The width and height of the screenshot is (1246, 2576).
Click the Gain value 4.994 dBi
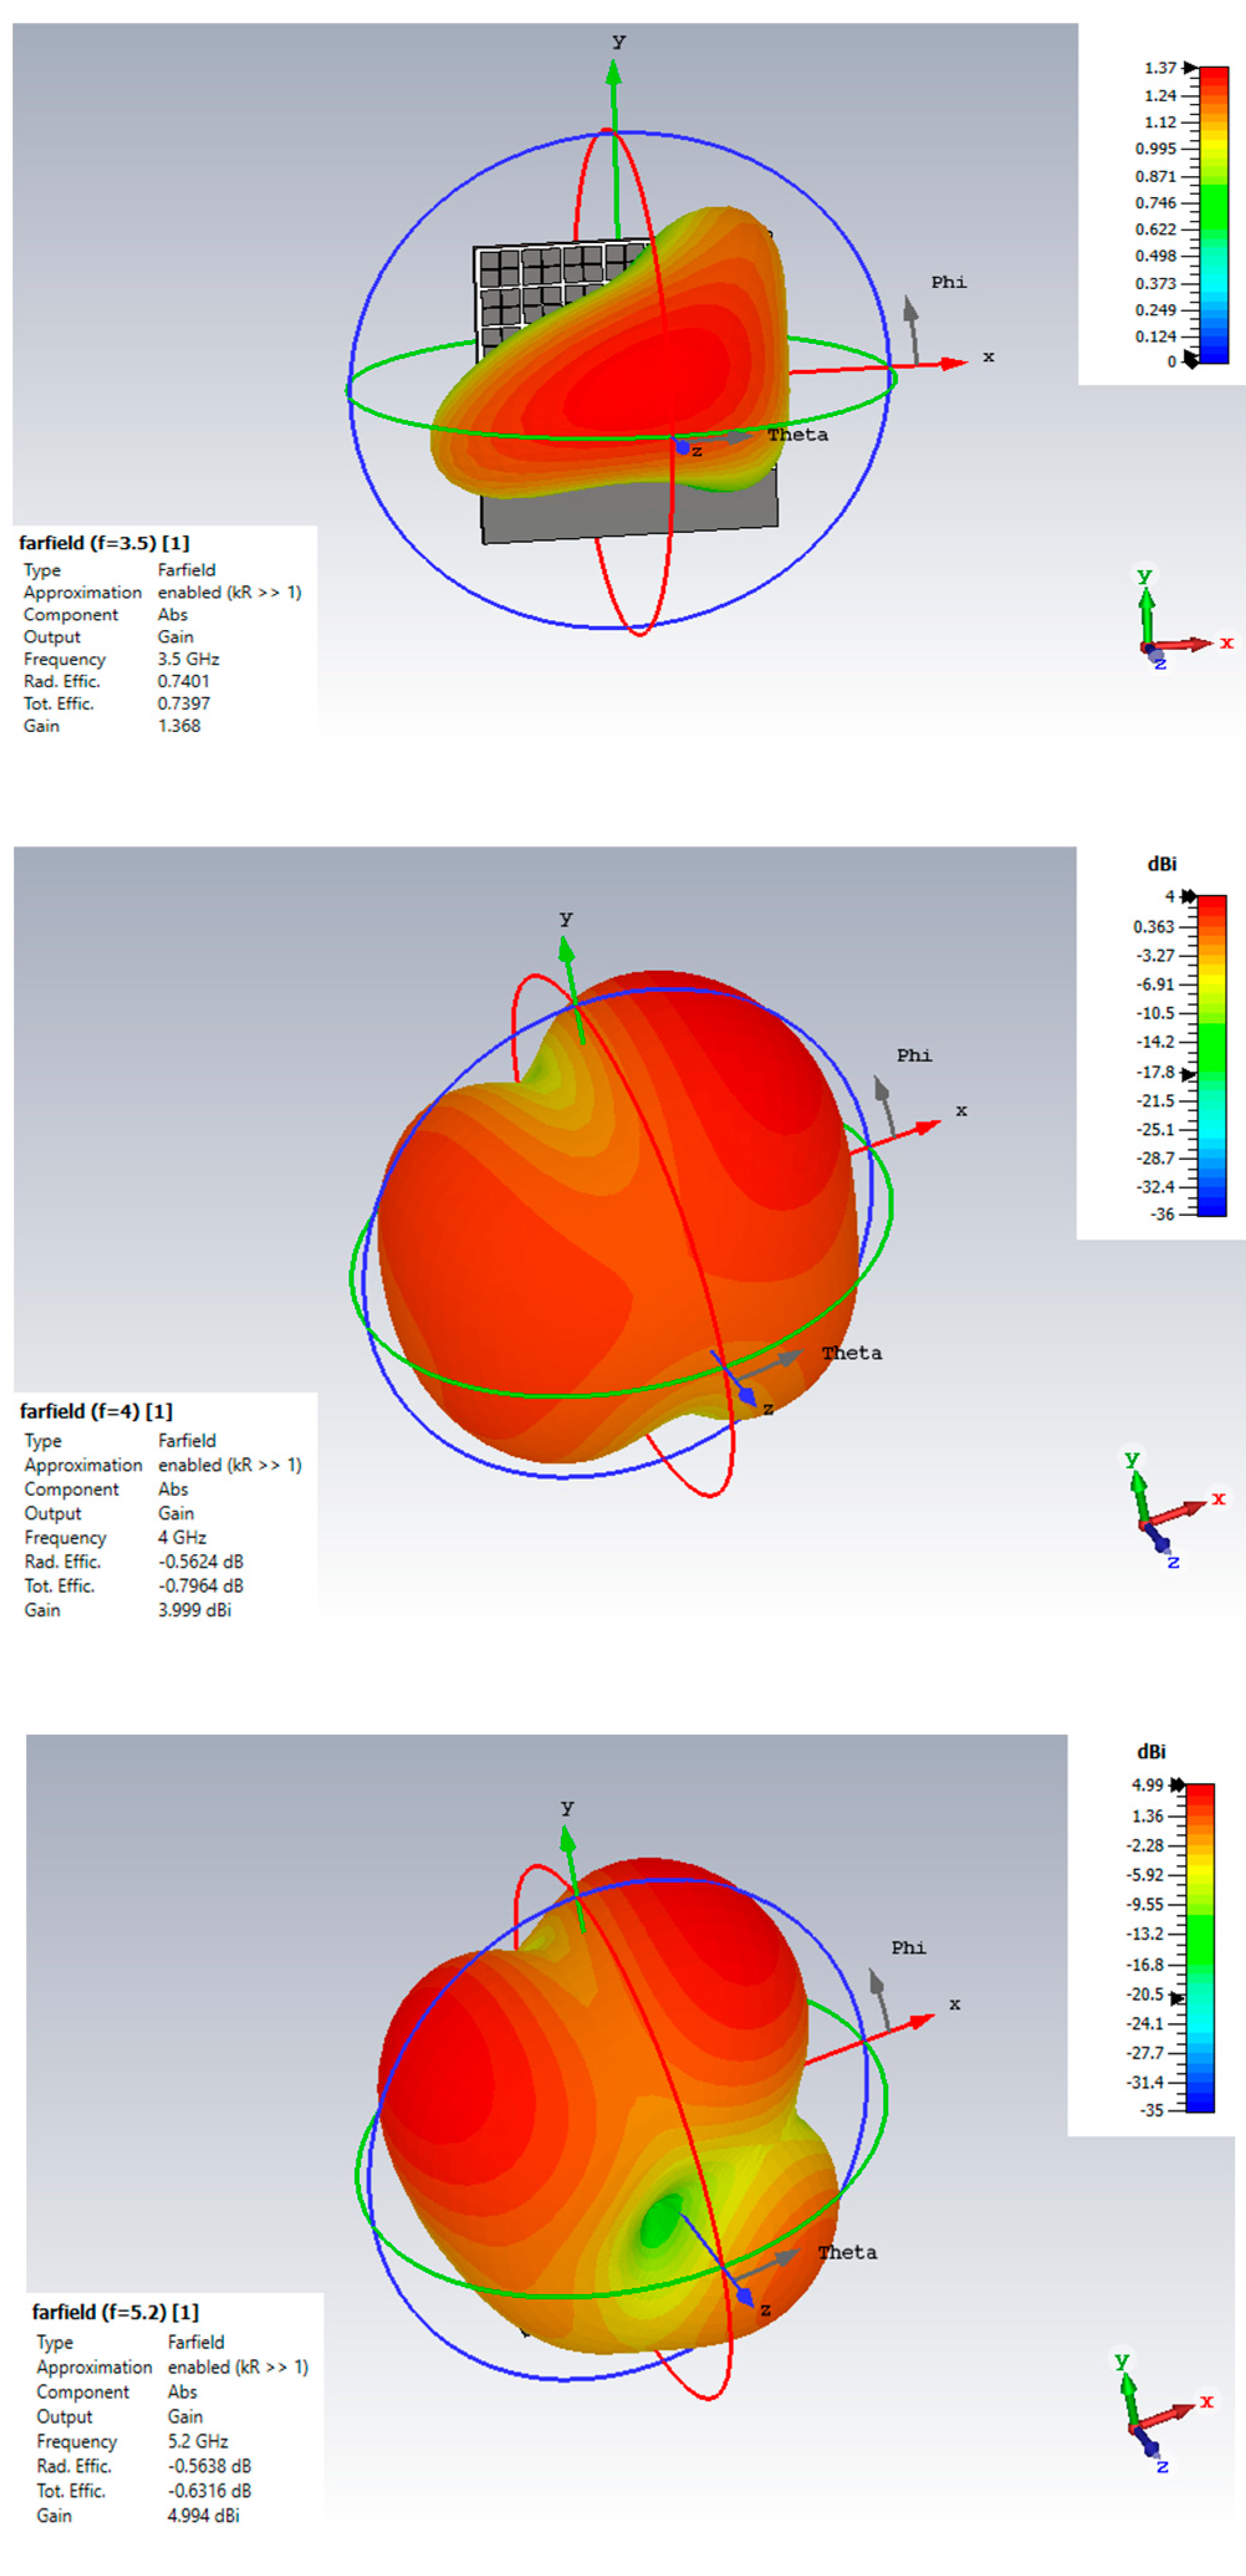click(x=203, y=2515)
